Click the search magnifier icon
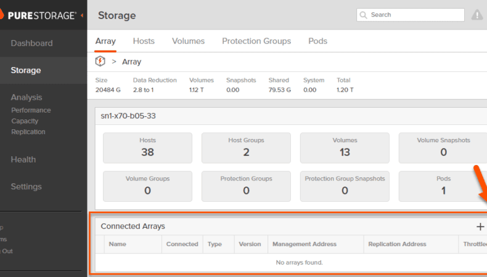Viewport: 487px width, 277px height. [363, 15]
